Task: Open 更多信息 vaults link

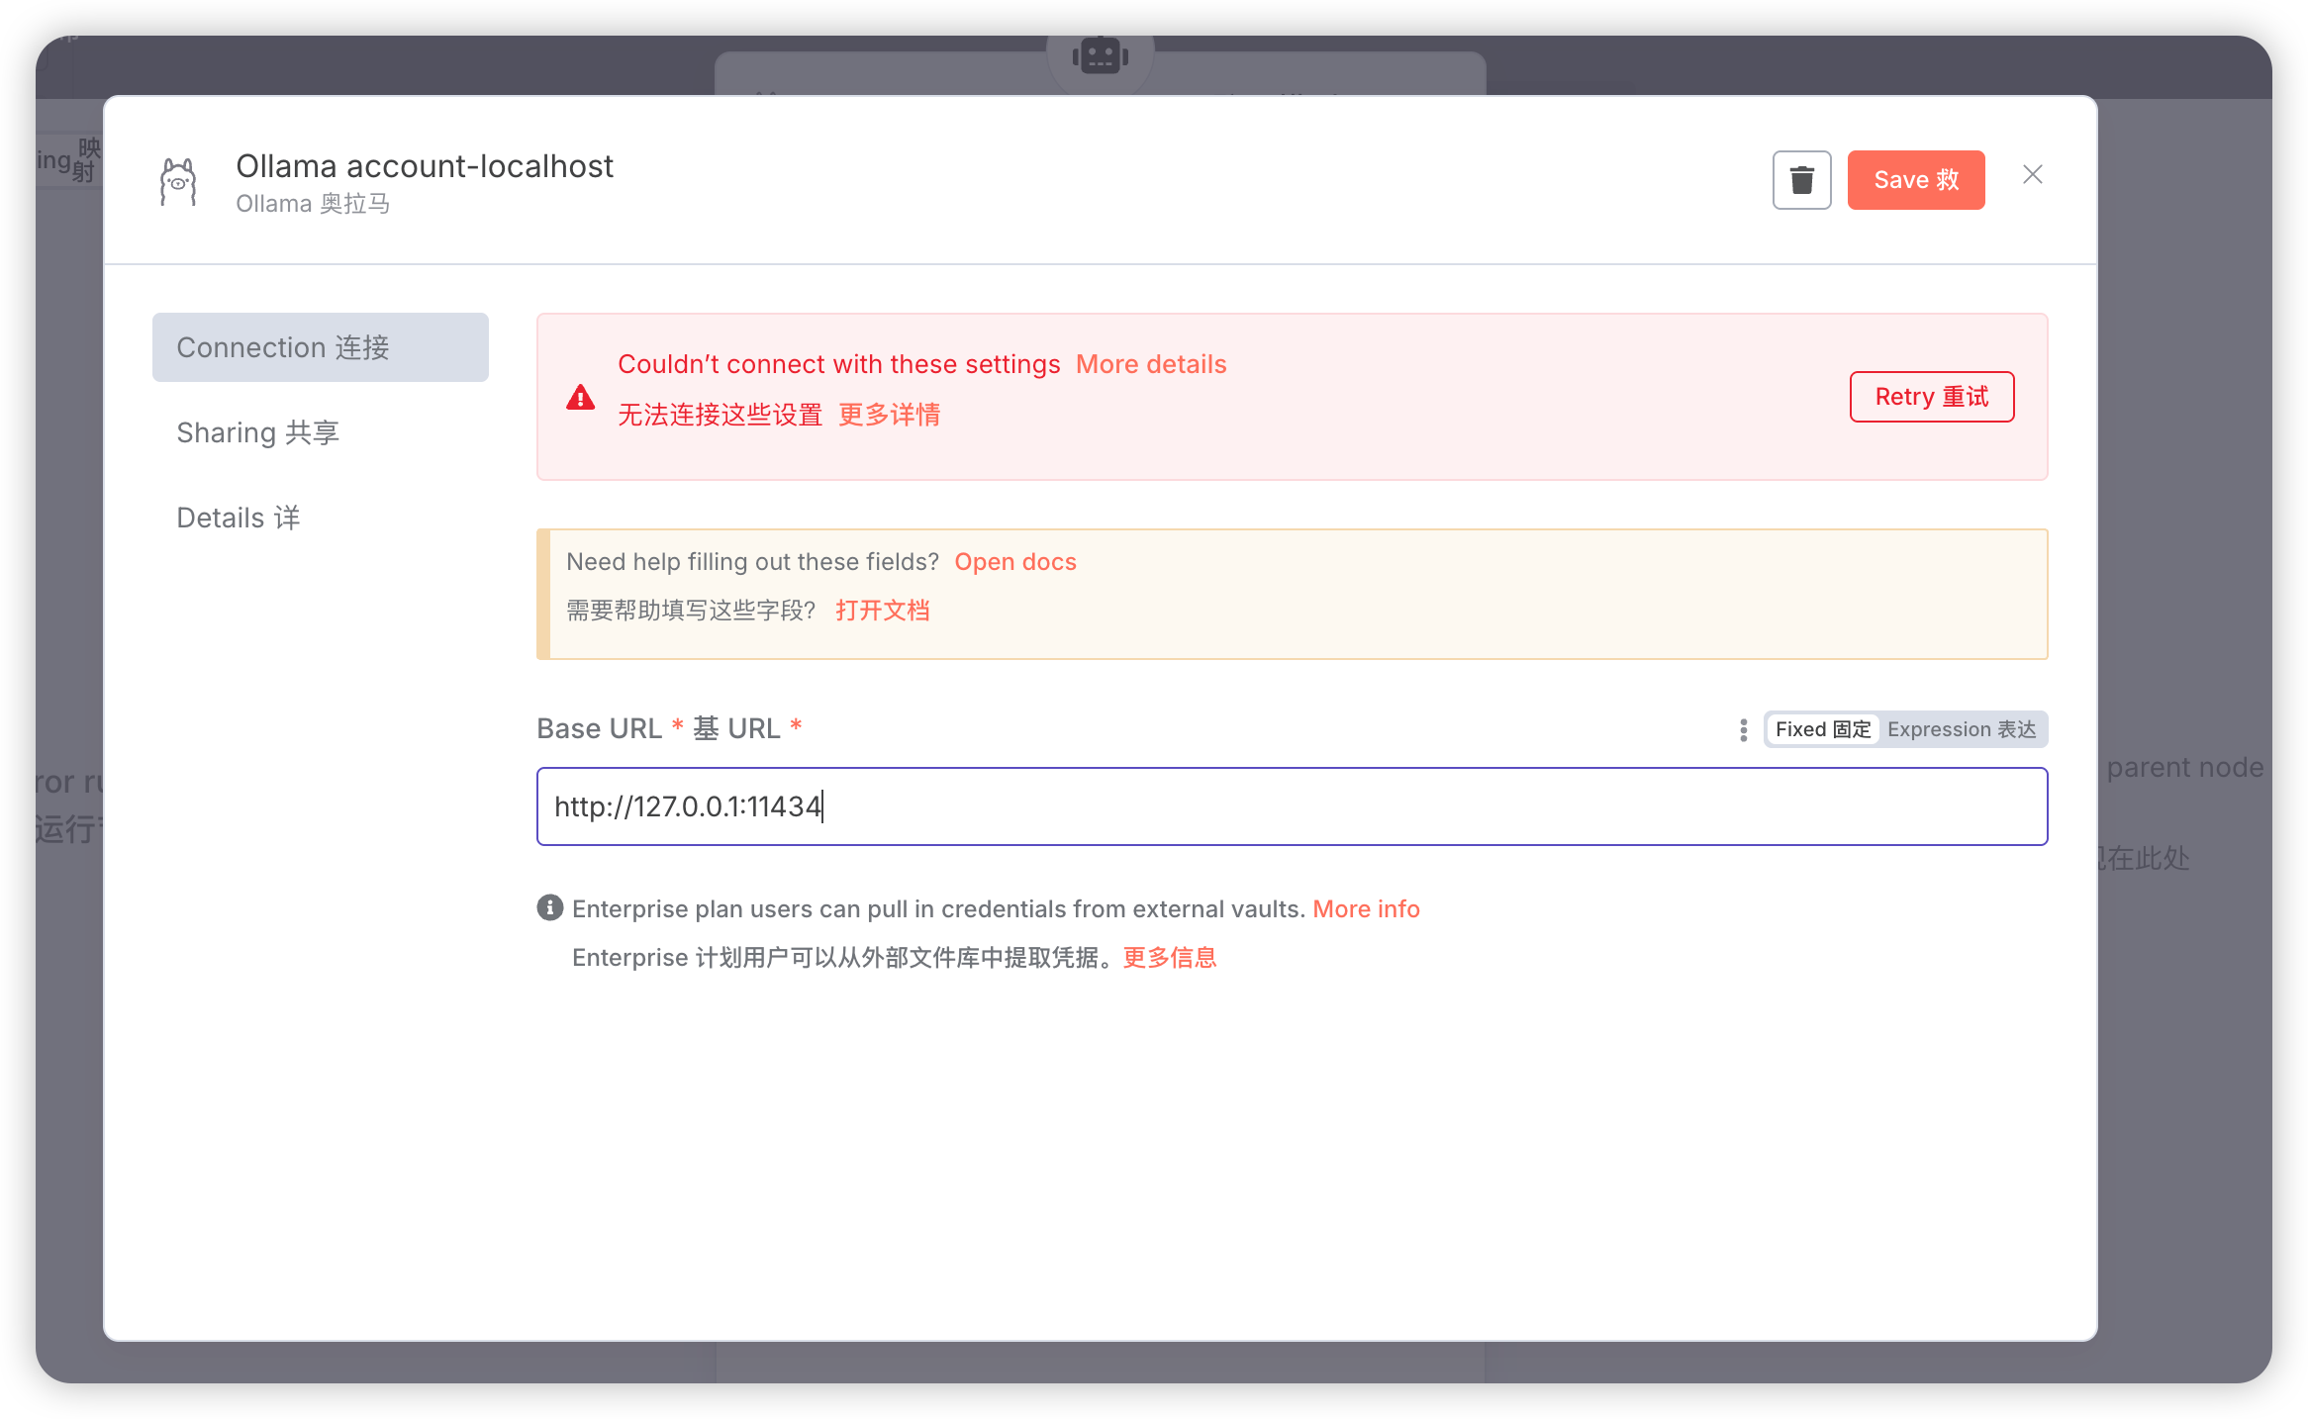Action: pyautogui.click(x=1170, y=958)
